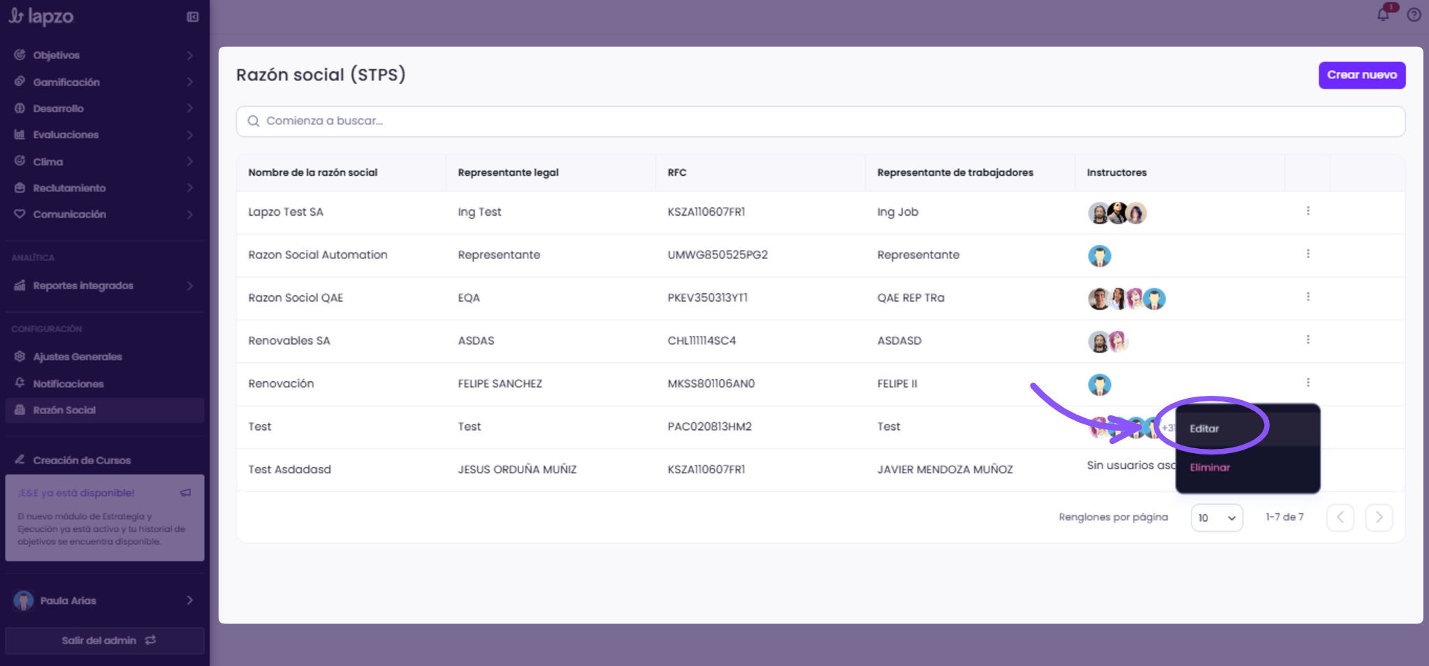Viewport: 1429px width, 666px height.
Task: Click Paula Arias profile avatar
Action: point(24,600)
